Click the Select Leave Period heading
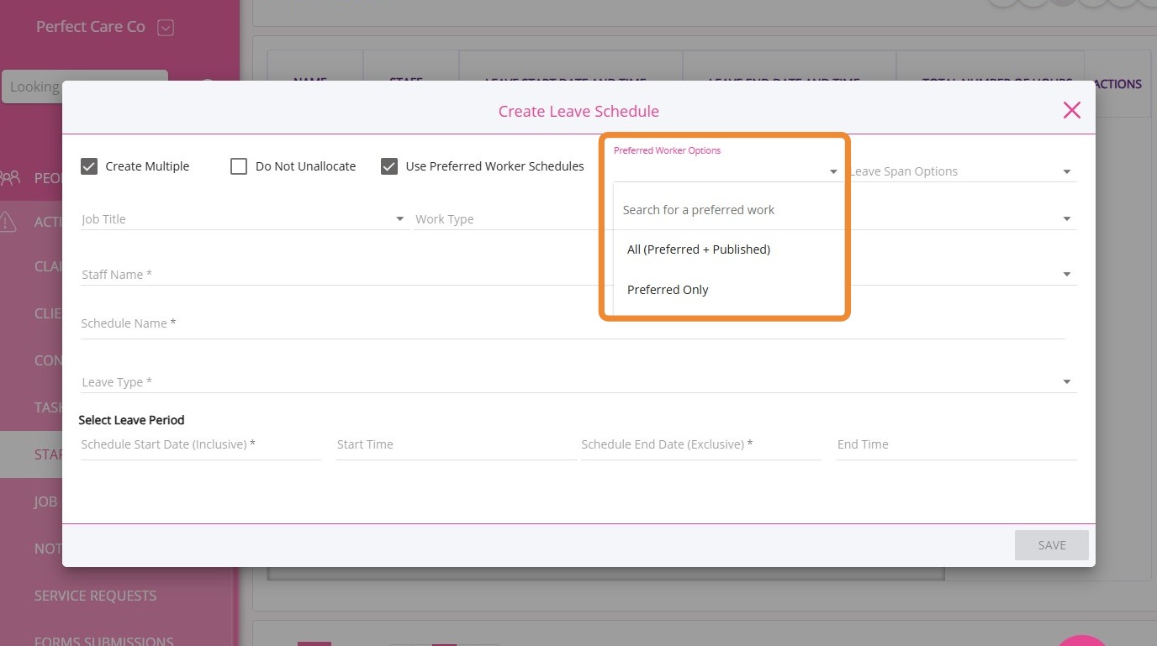This screenshot has width=1157, height=646. [x=131, y=420]
